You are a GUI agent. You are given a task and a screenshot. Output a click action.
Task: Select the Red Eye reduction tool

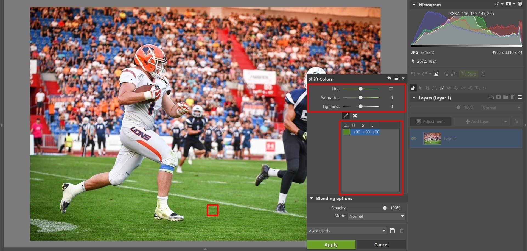tap(449, 88)
